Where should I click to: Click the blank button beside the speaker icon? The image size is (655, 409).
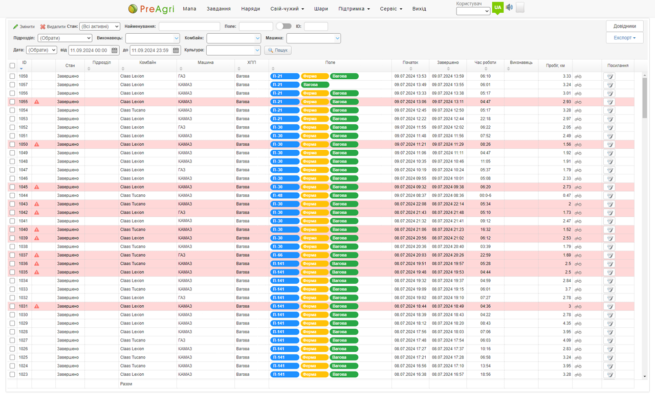click(x=520, y=8)
